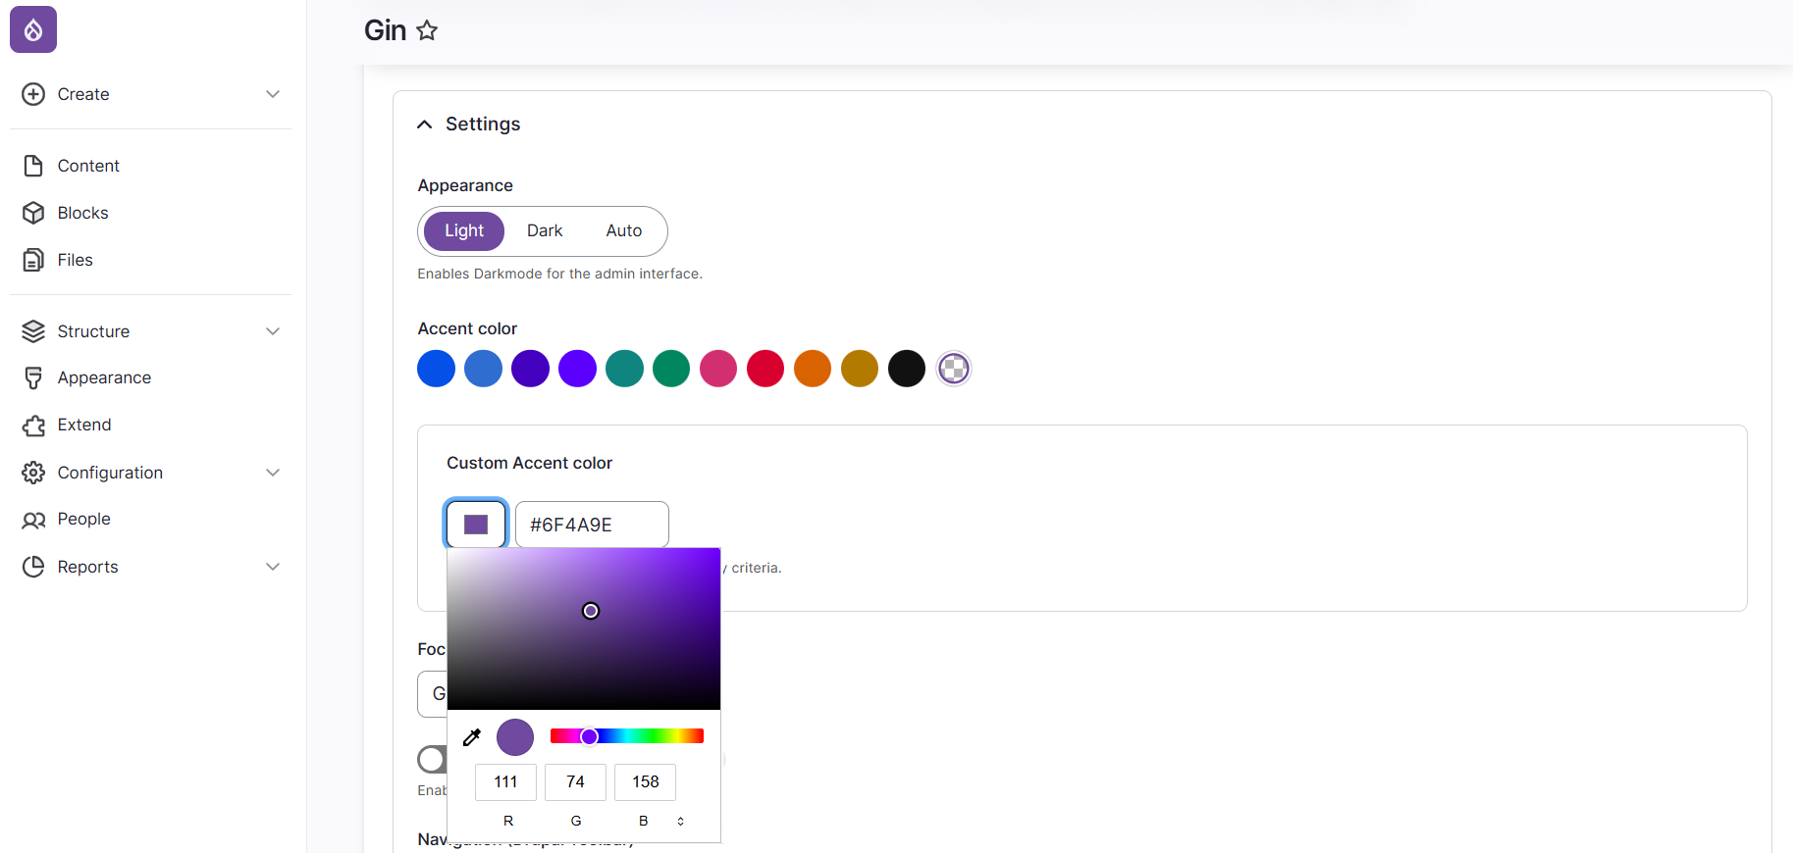The height and width of the screenshot is (853, 1793).
Task: Click the Blocks cube icon
Action: 33,213
